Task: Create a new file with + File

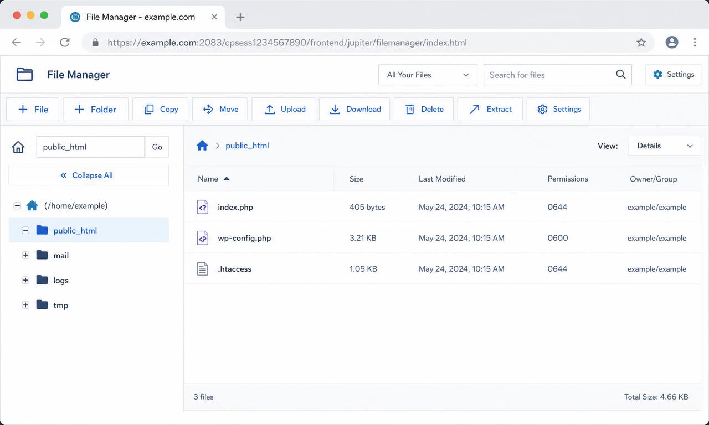Action: pos(33,110)
